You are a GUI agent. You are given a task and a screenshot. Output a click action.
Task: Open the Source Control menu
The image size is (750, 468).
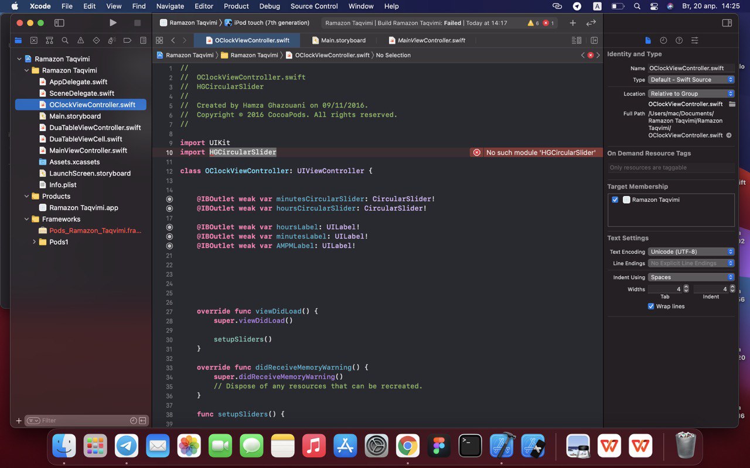tap(314, 6)
